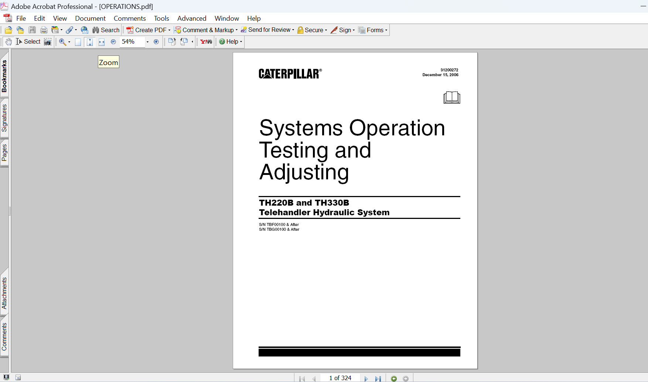Toggle Fit Page view button

coord(90,42)
